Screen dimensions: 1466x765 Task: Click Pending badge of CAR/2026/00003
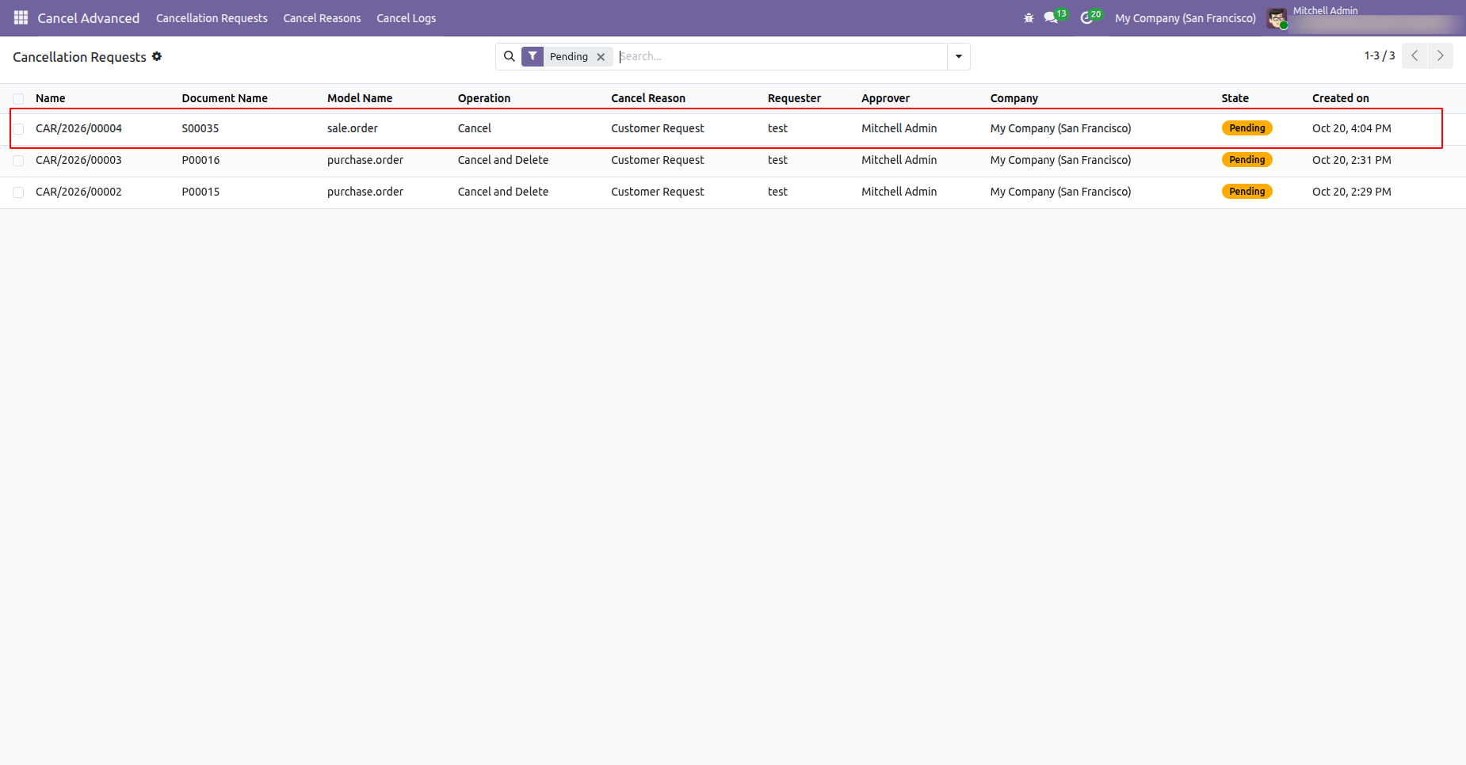1246,160
